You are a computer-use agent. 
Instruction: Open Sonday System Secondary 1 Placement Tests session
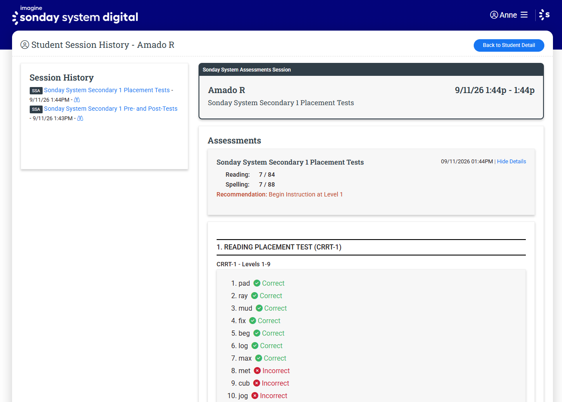click(107, 90)
